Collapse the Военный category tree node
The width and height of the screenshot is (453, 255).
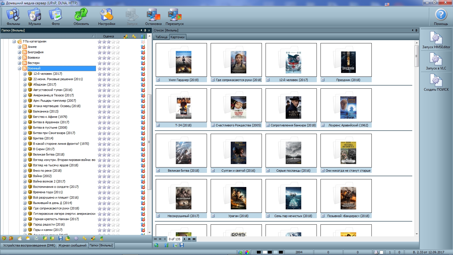[x=20, y=69]
